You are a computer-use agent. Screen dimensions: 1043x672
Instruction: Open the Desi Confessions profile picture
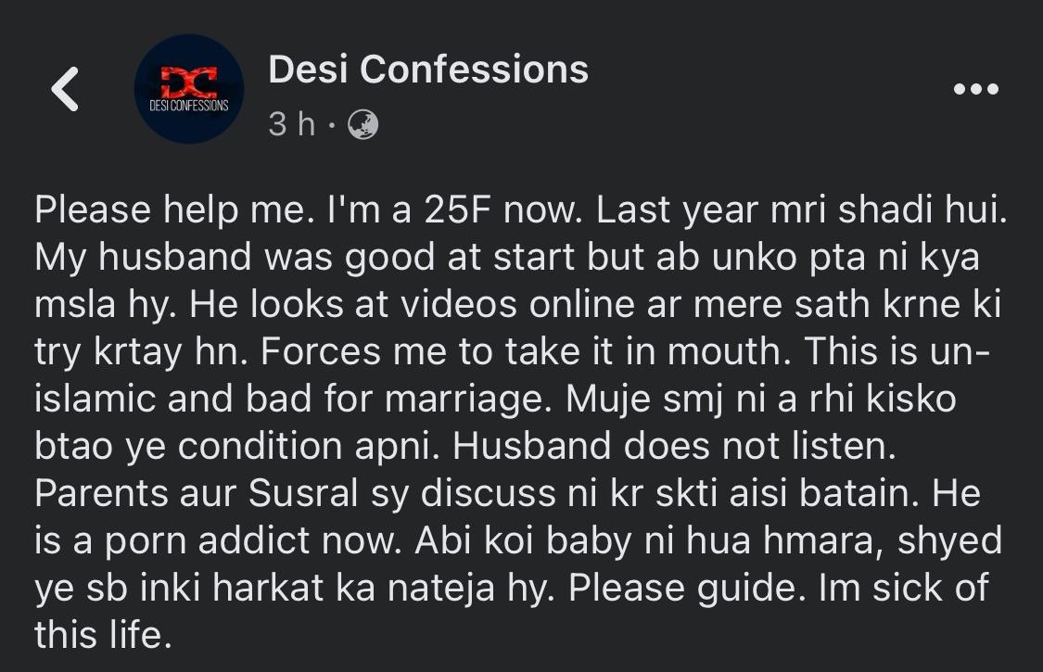coord(188,89)
